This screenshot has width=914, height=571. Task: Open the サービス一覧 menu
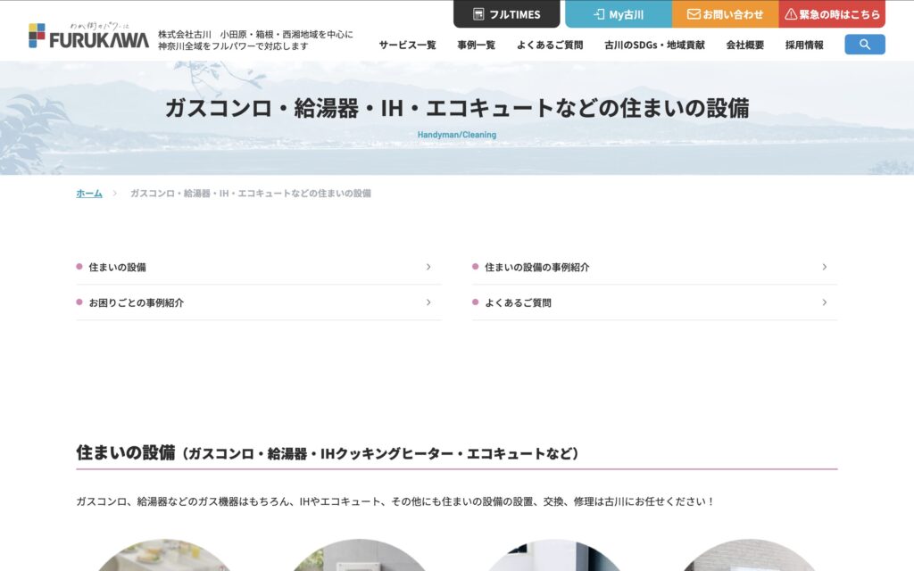pyautogui.click(x=407, y=45)
